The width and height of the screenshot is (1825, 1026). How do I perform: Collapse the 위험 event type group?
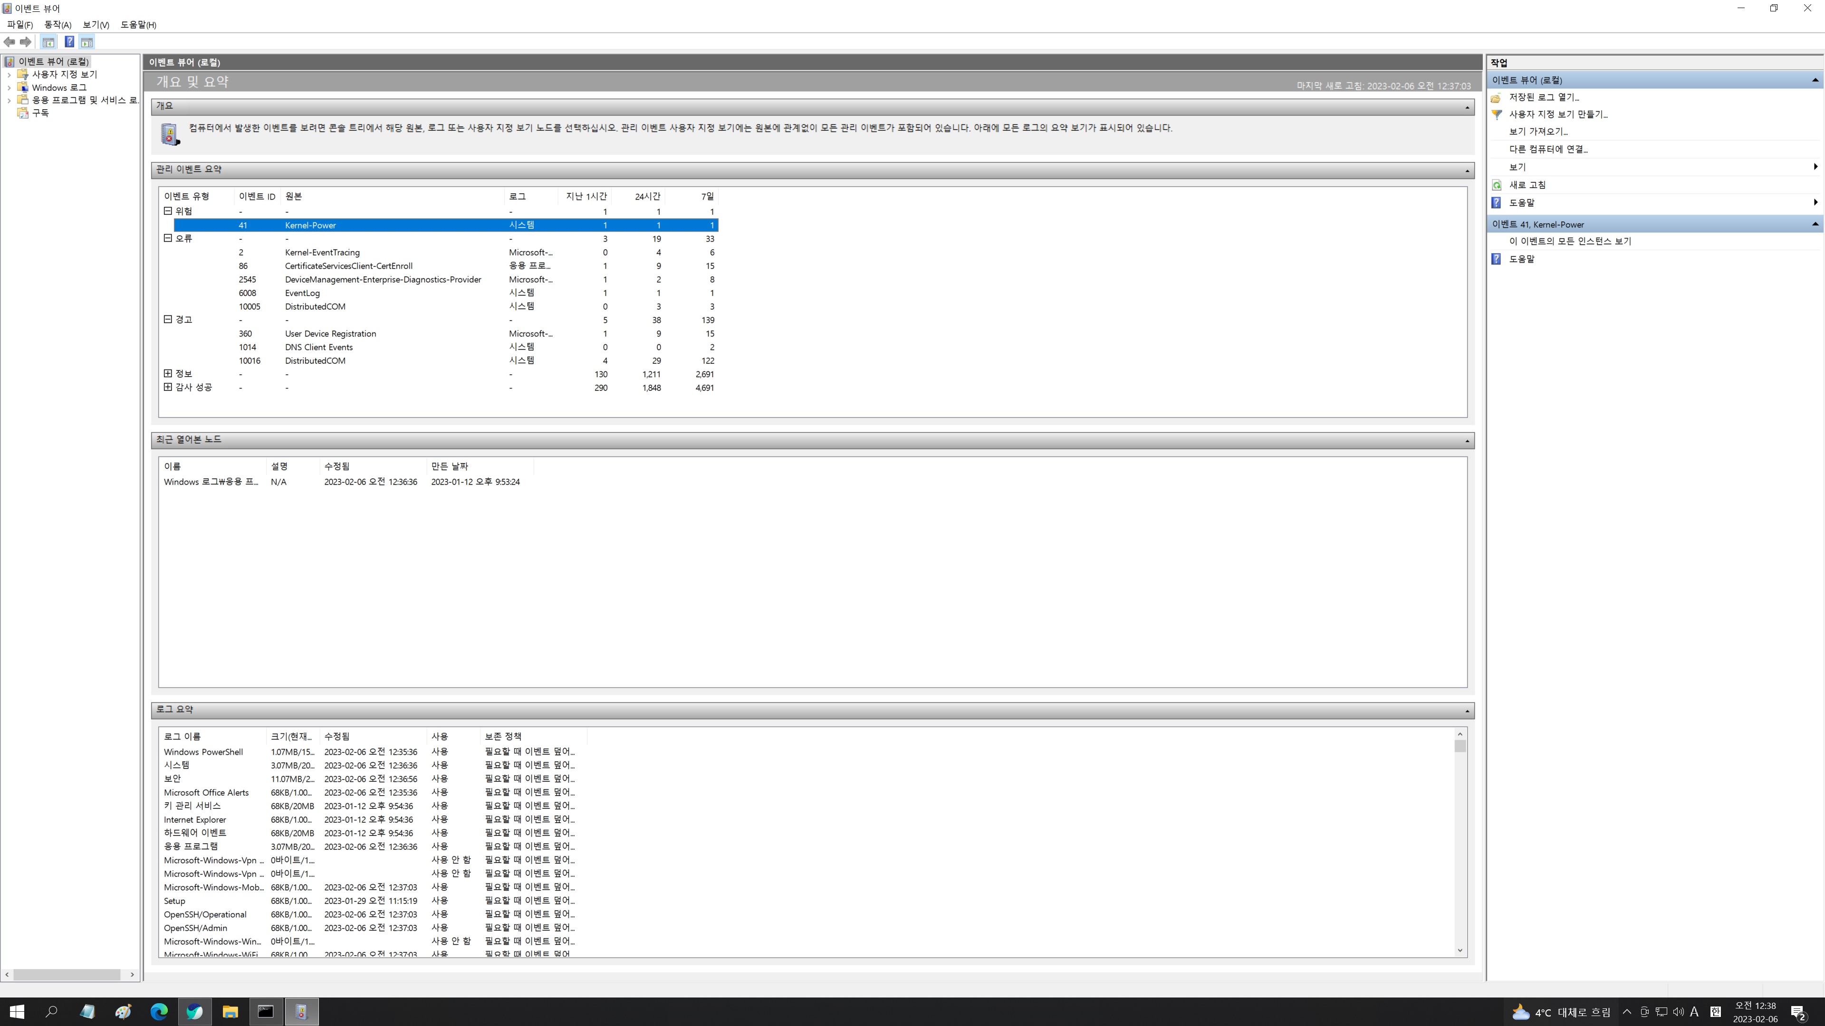(168, 211)
